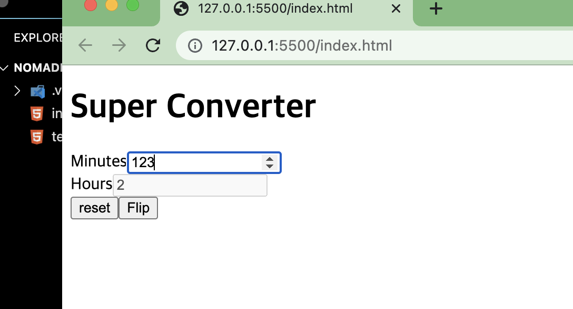Collapse the NOMAD project section
The image size is (573, 309).
click(4, 68)
